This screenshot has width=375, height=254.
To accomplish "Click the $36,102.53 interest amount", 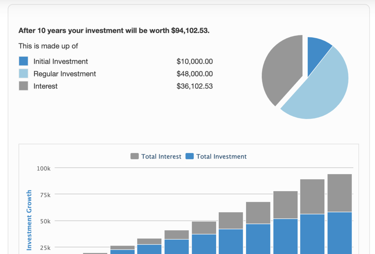I will pos(194,86).
